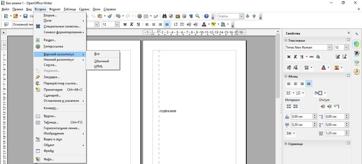Click the background color bucket in the toolbar
The image size is (362, 164).
click(x=223, y=24)
